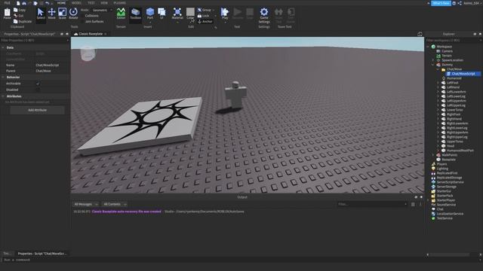
Task: Activate the Scale tool
Action: [x=62, y=14]
